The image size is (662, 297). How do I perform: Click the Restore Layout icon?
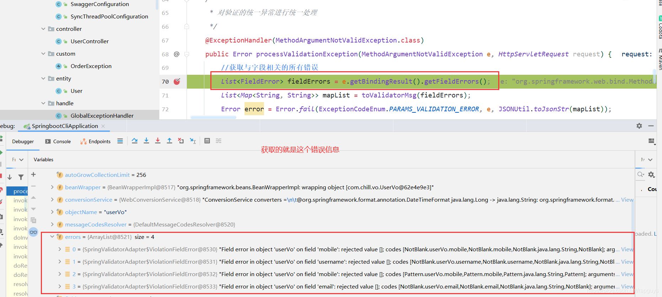(652, 141)
